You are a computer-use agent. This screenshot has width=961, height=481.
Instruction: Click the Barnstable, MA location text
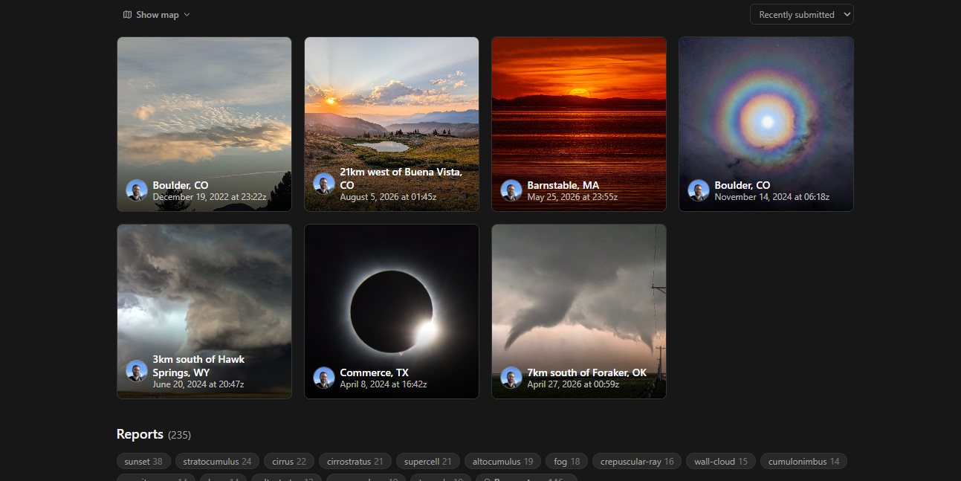[563, 185]
